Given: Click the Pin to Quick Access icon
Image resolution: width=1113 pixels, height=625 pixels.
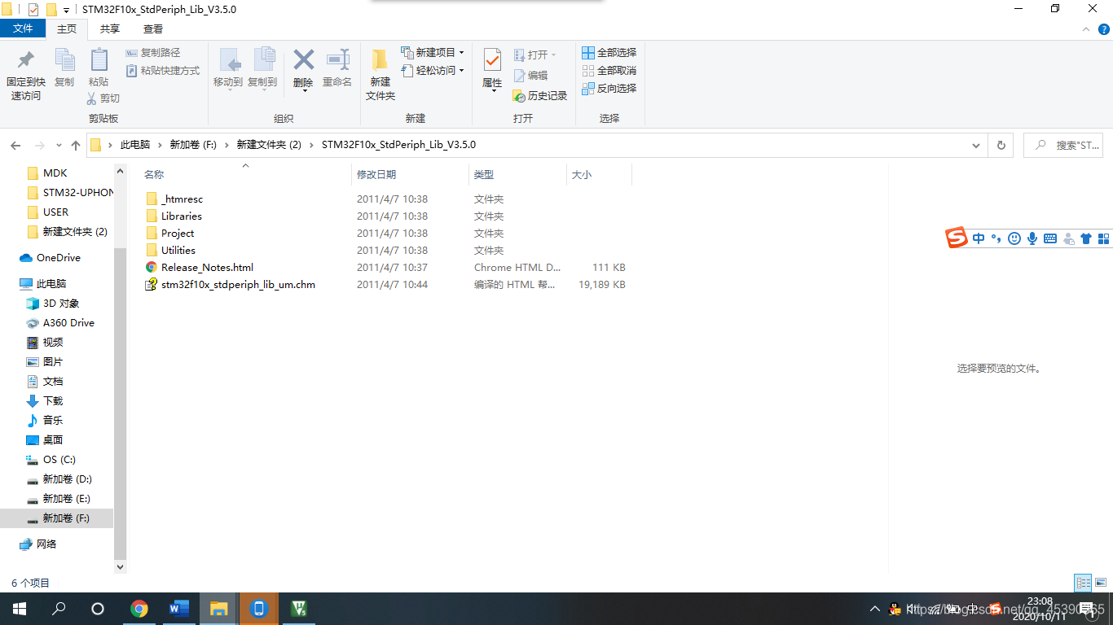Looking at the screenshot, I should 26,60.
